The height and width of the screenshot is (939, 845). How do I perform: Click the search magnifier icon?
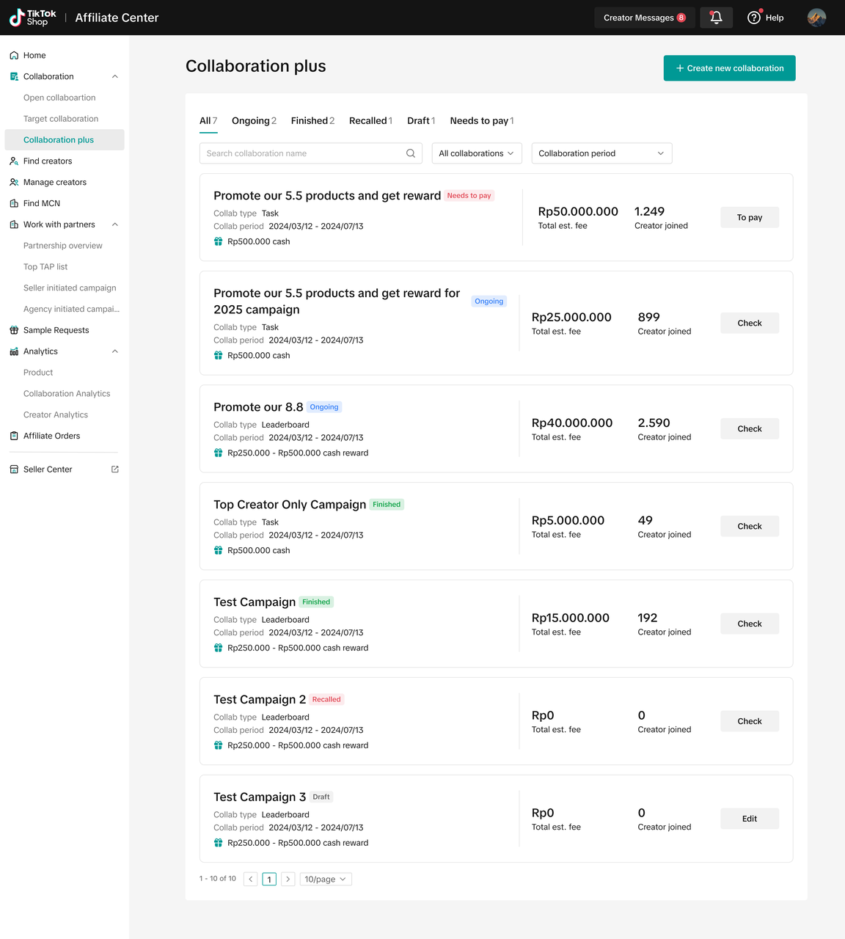click(411, 153)
